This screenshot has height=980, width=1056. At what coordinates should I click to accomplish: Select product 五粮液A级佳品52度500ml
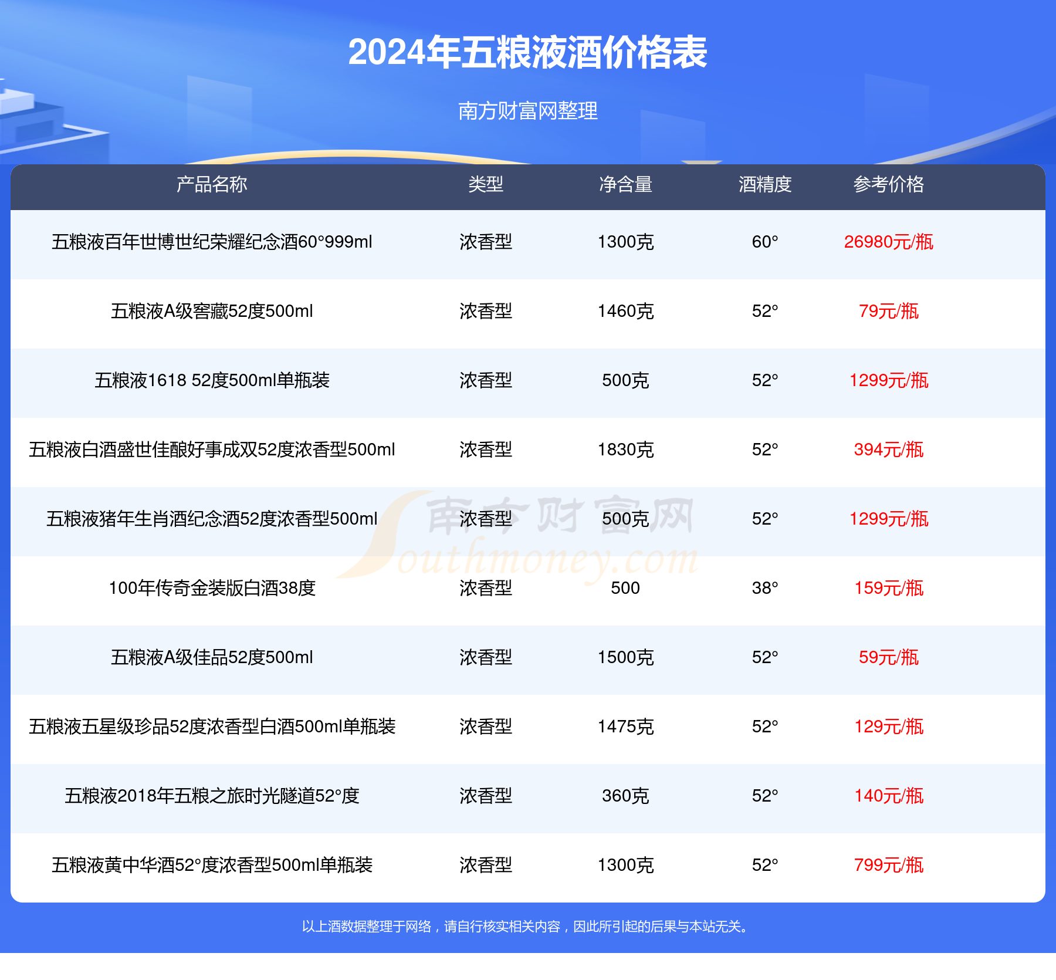[212, 657]
